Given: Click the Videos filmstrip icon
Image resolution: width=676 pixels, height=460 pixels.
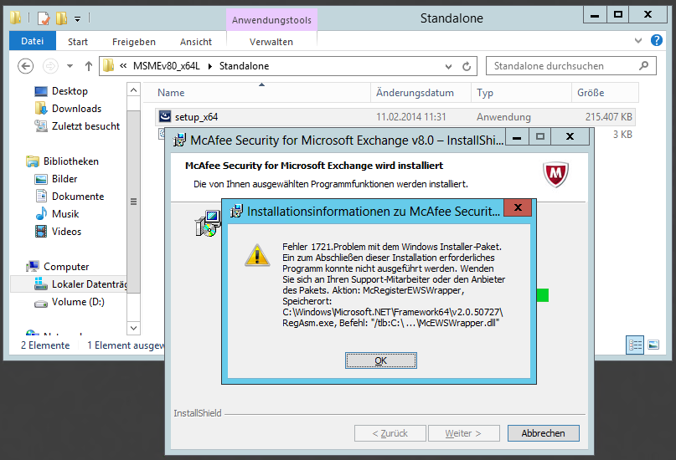Looking at the screenshot, I should [41, 232].
